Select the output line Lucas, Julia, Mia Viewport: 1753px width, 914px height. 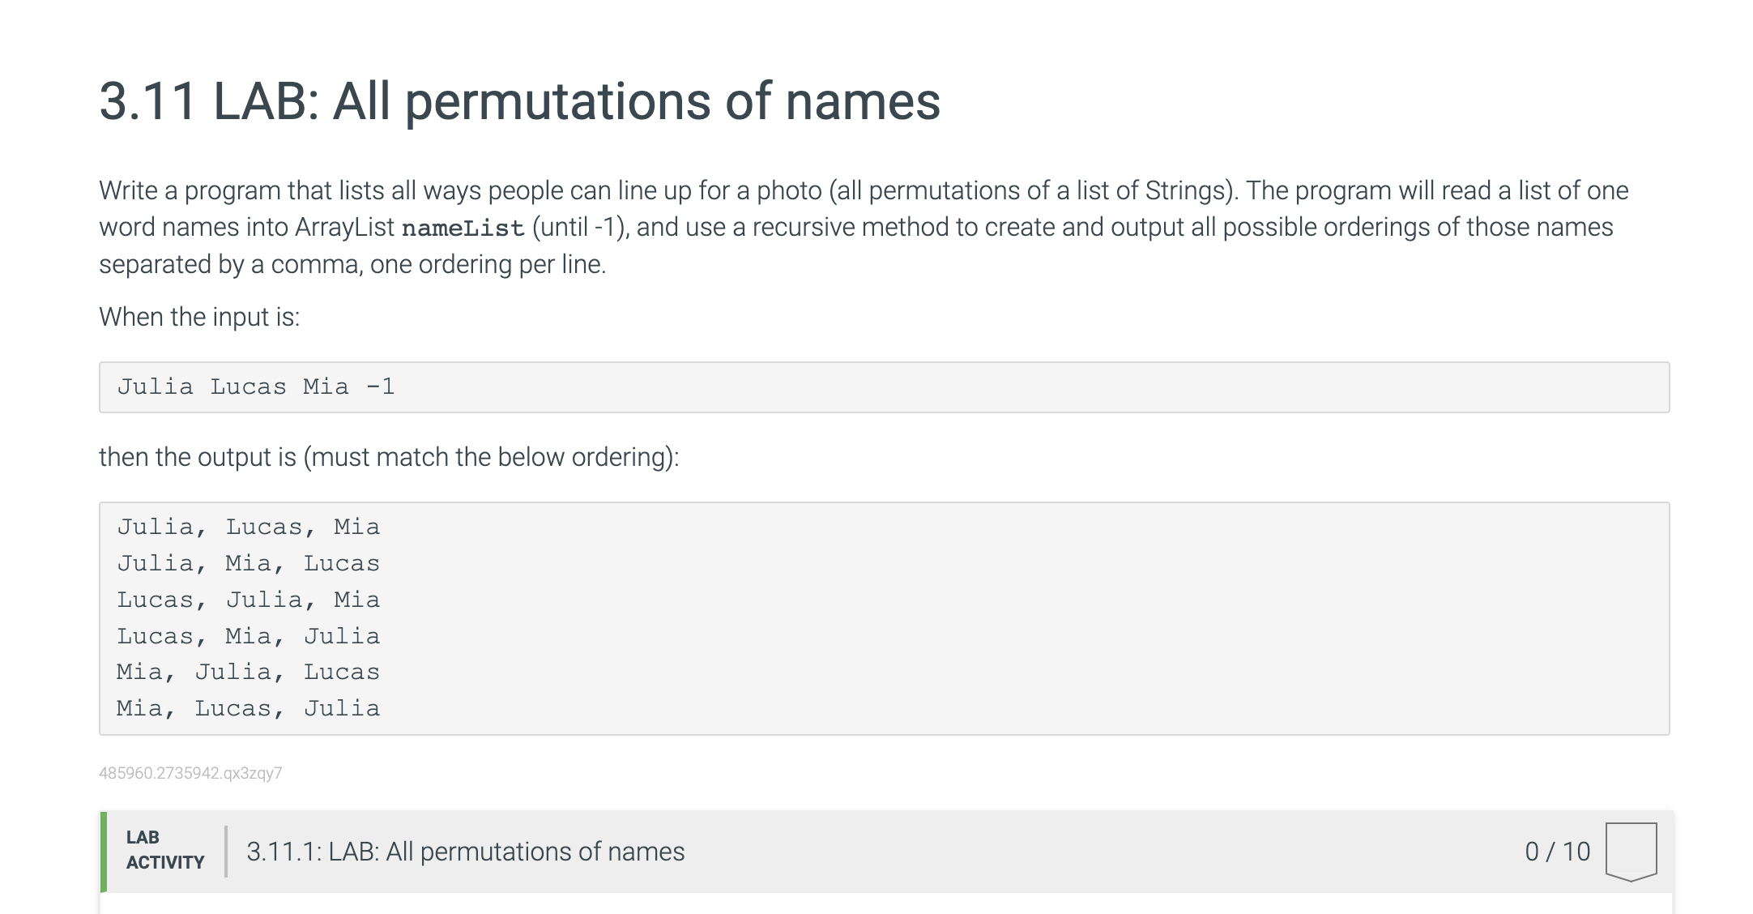[248, 600]
